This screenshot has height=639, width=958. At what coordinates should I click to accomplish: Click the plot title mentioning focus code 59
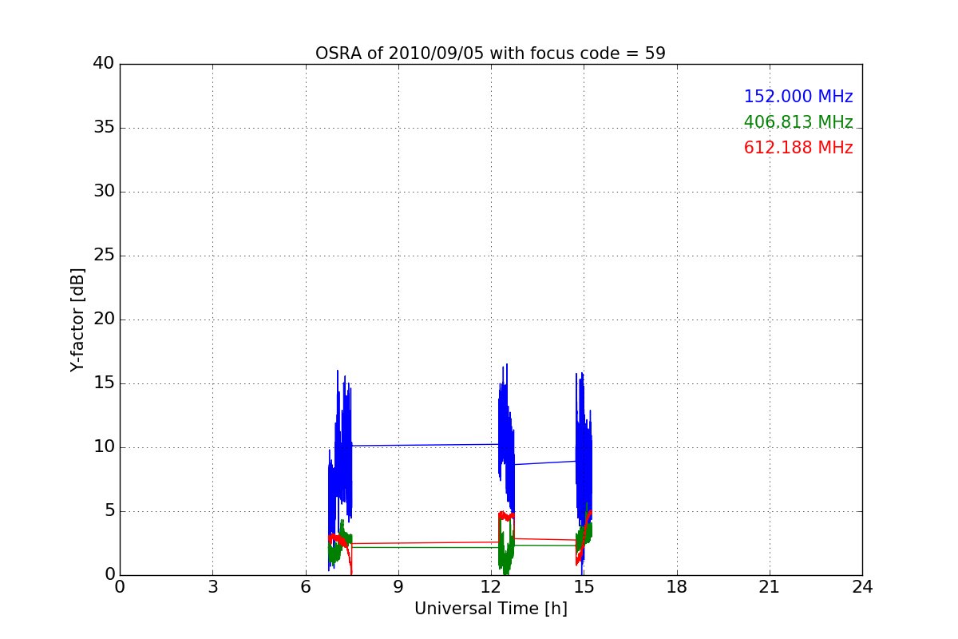click(490, 54)
